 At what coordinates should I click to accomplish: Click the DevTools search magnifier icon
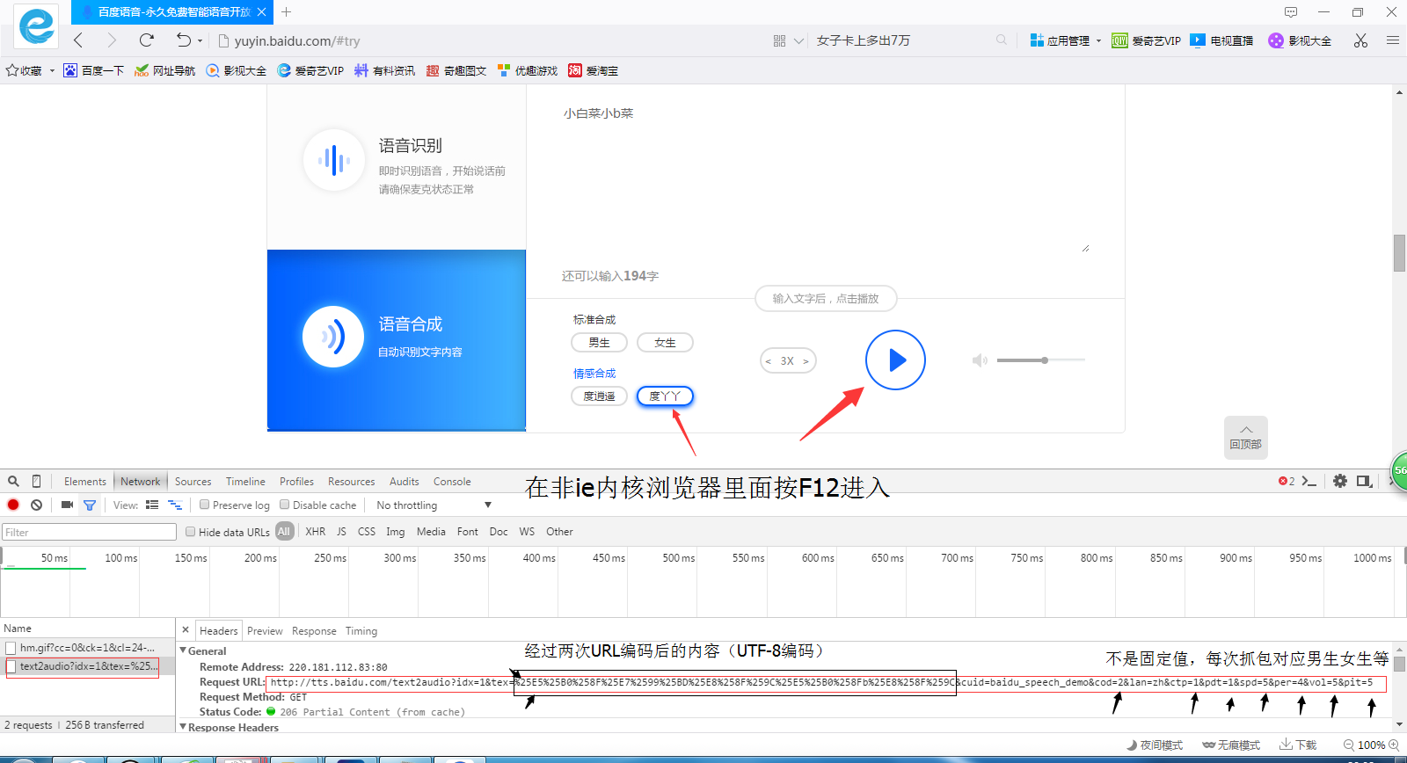pyautogui.click(x=13, y=481)
